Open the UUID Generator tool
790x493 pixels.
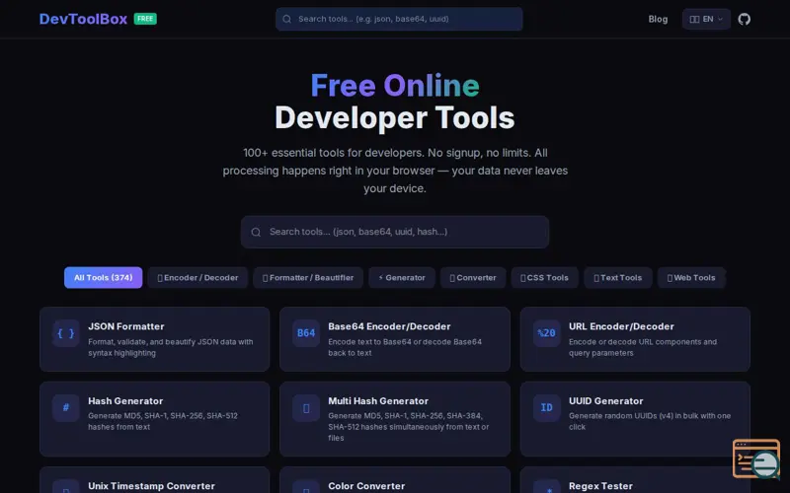635,419
